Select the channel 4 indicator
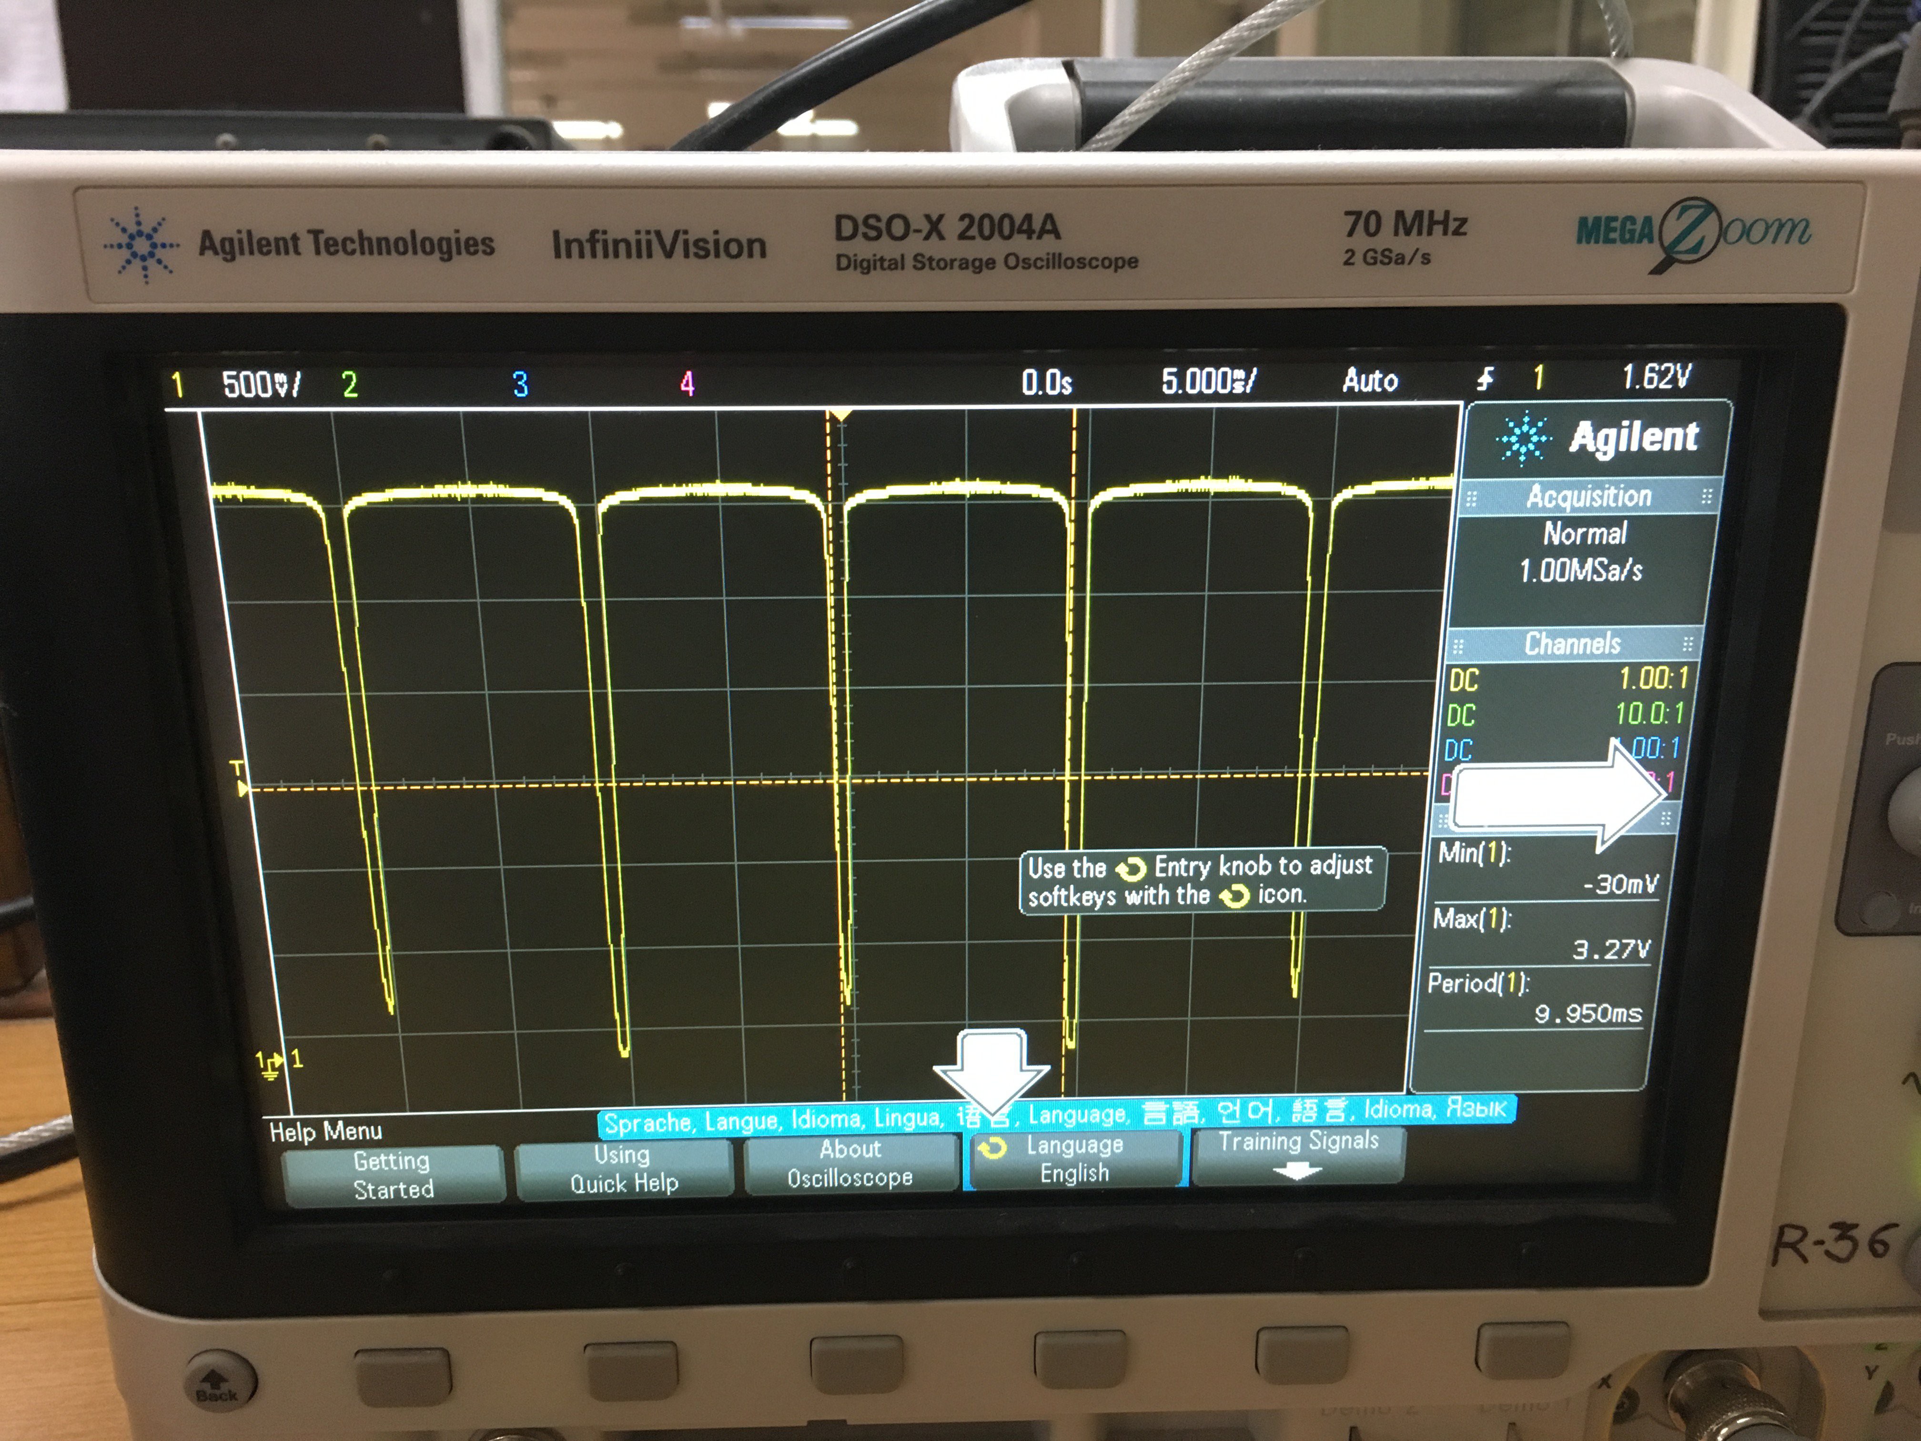The height and width of the screenshot is (1441, 1921). (x=687, y=383)
